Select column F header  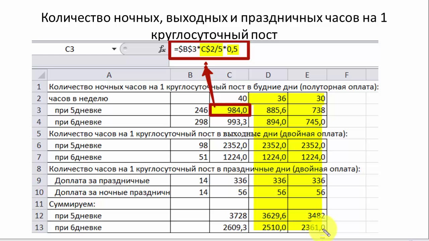[346, 75]
